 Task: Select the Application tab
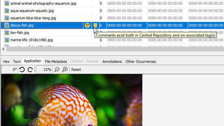(x=32, y=61)
